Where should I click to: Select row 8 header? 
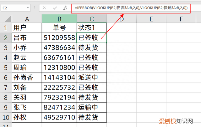[x=6, y=98]
